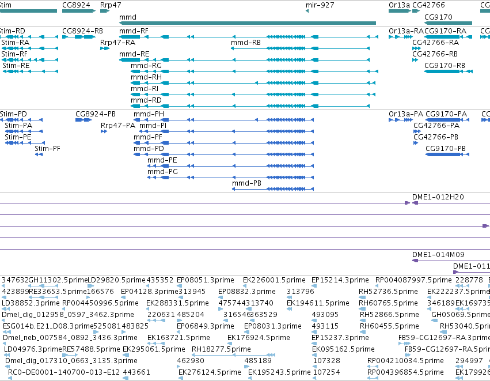The image size is (490, 381).
Task: Click the mmd-PH protein label
Action: (x=149, y=114)
